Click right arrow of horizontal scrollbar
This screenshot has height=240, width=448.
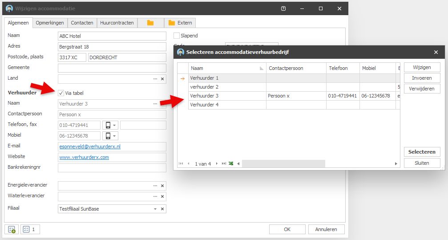pyautogui.click(x=396, y=163)
